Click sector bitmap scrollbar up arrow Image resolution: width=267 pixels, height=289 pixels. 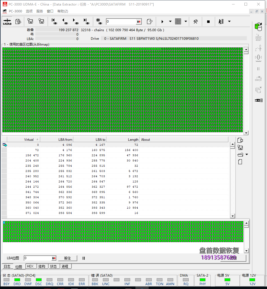[x=246, y=49]
